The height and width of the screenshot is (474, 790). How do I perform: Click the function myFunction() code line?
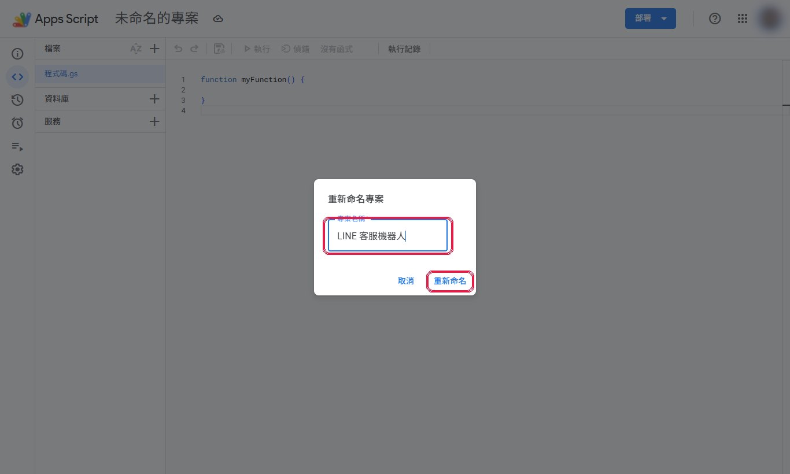[x=253, y=79]
